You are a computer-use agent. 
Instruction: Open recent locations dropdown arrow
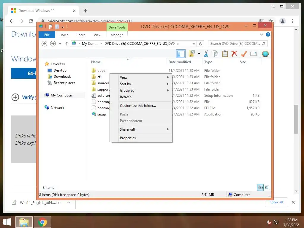point(60,44)
